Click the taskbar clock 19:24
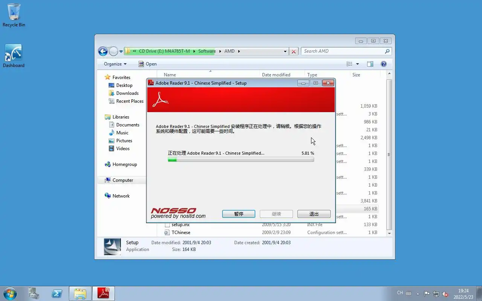 click(463, 293)
